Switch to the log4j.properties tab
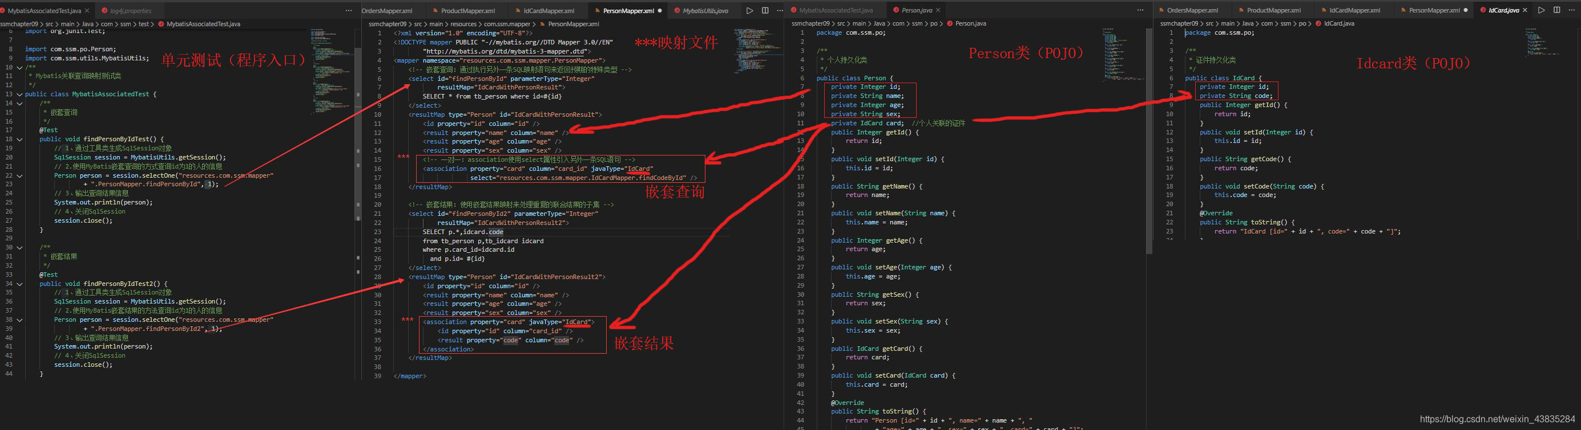 tap(130, 10)
